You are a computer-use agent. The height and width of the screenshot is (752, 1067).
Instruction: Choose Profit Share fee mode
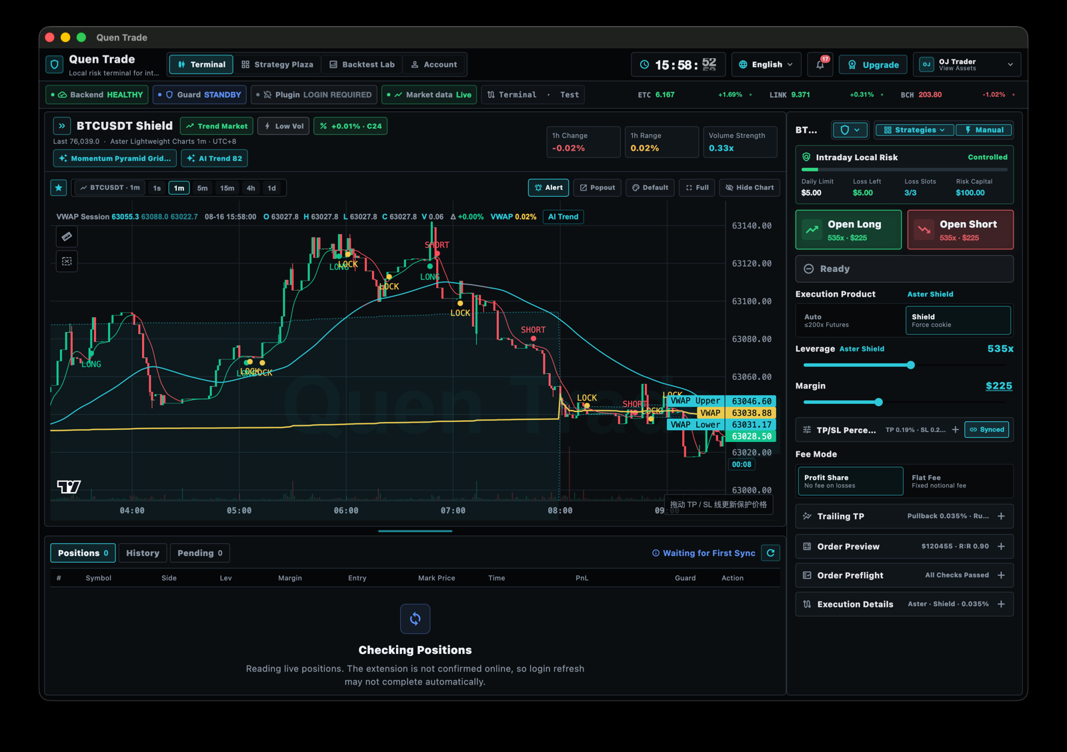pyautogui.click(x=850, y=481)
